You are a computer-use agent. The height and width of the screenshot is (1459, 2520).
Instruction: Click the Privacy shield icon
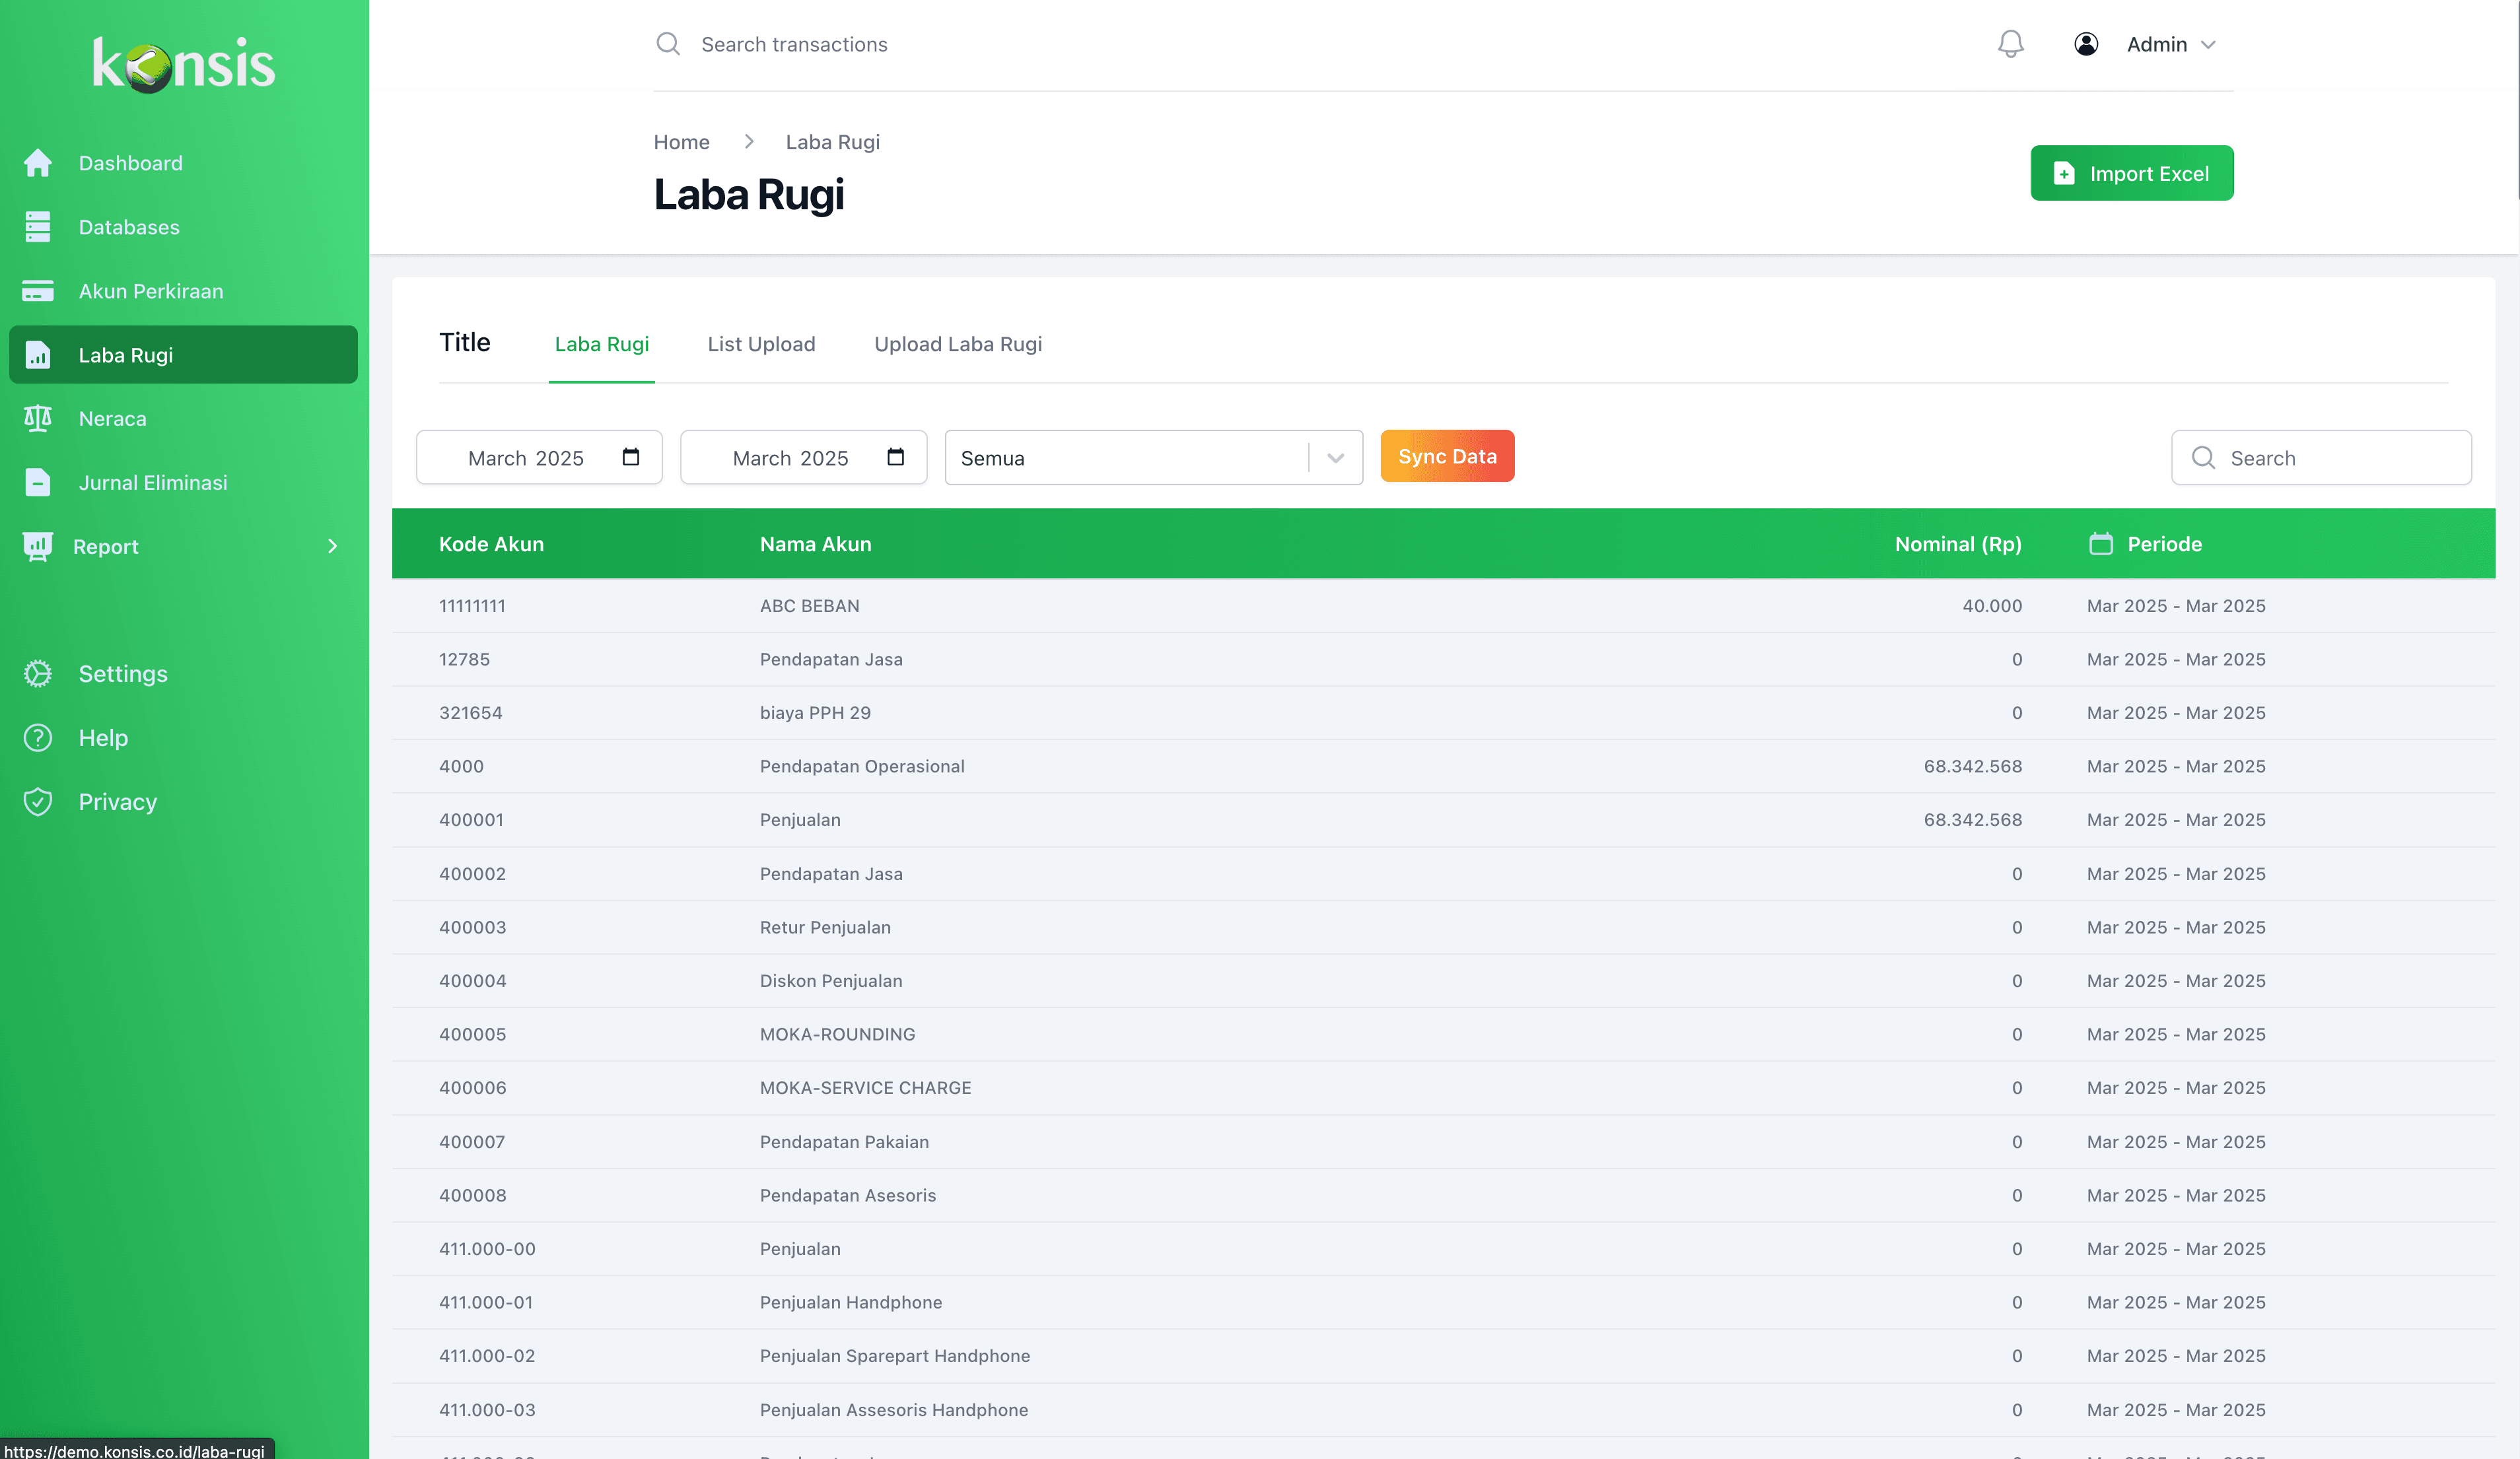click(x=38, y=801)
